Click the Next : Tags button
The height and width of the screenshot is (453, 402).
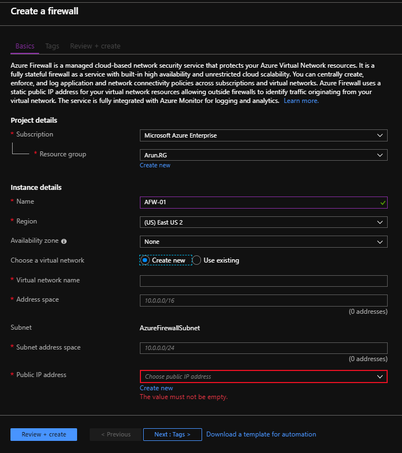coord(172,434)
